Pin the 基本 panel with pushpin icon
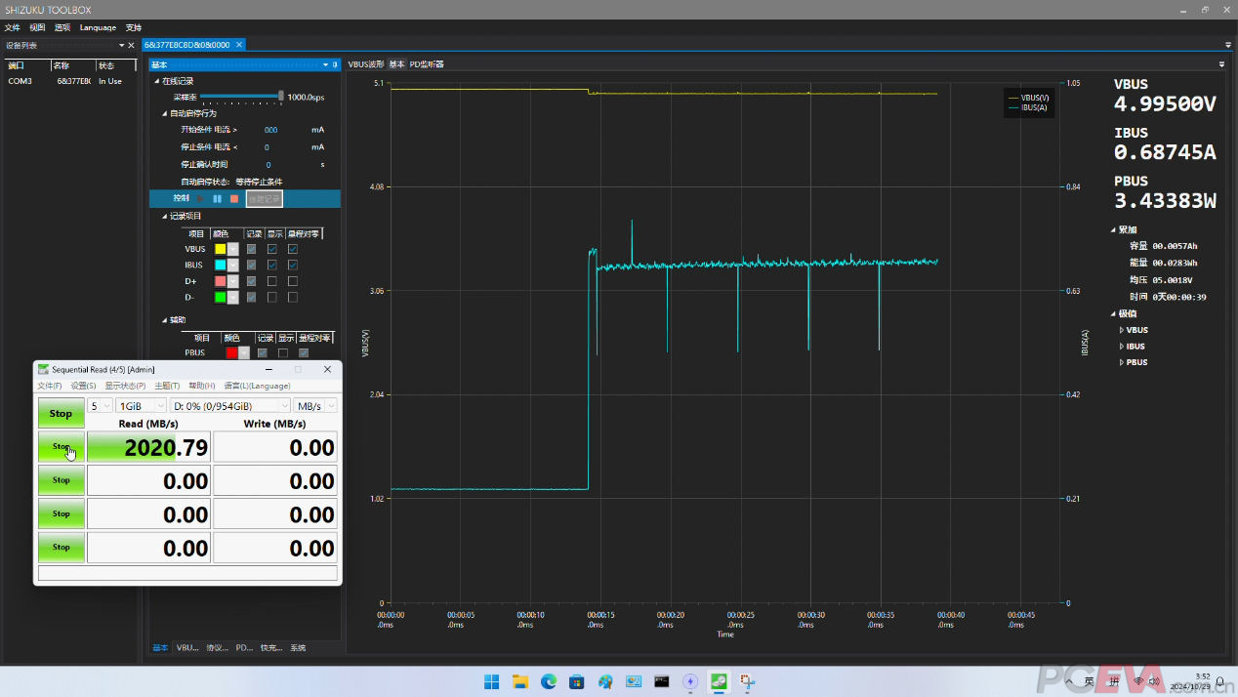This screenshot has height=697, width=1238. 336,64
